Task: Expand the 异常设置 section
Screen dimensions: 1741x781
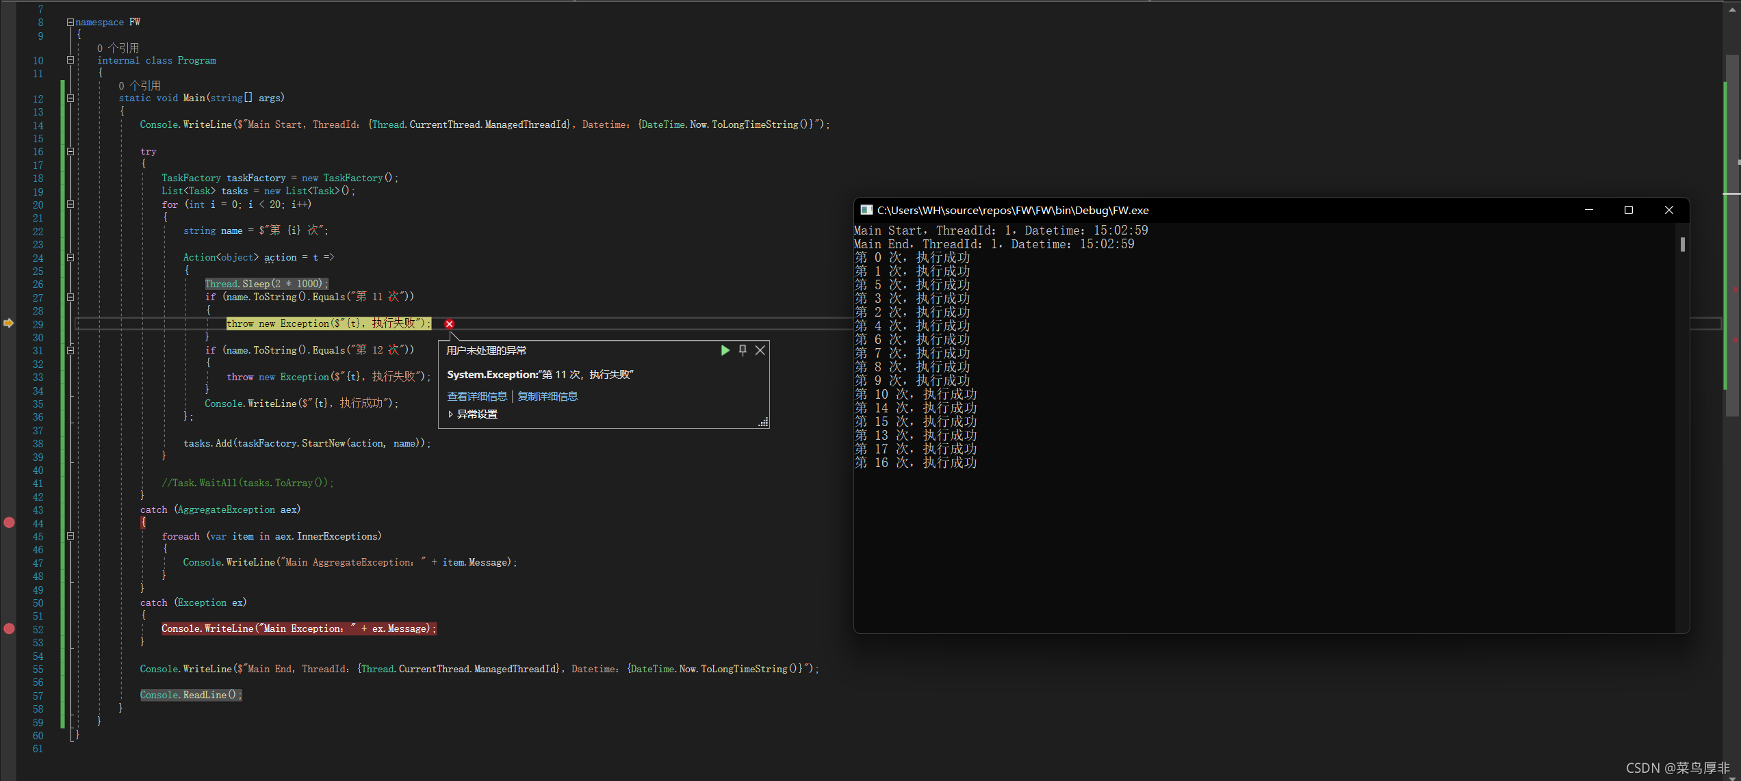Action: [x=473, y=414]
